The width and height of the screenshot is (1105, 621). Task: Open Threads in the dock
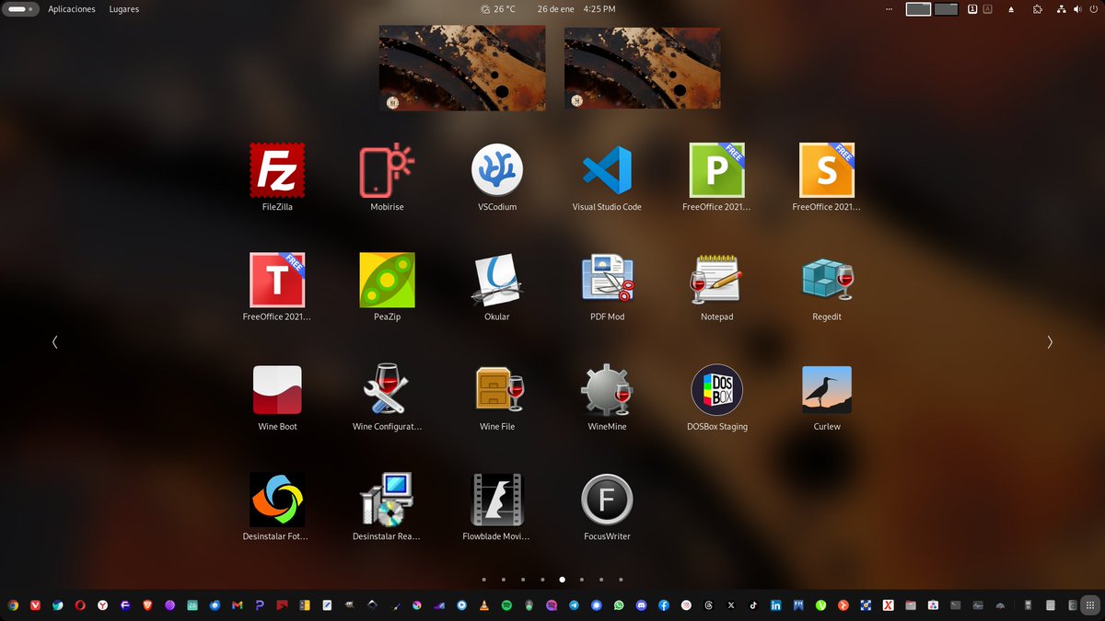[x=708, y=605]
